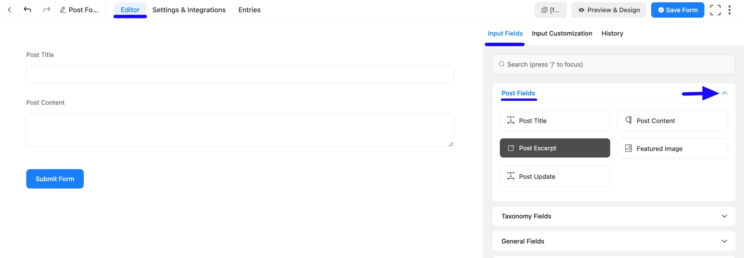This screenshot has height=258, width=744.
Task: Open Preview & Design
Action: coord(609,10)
